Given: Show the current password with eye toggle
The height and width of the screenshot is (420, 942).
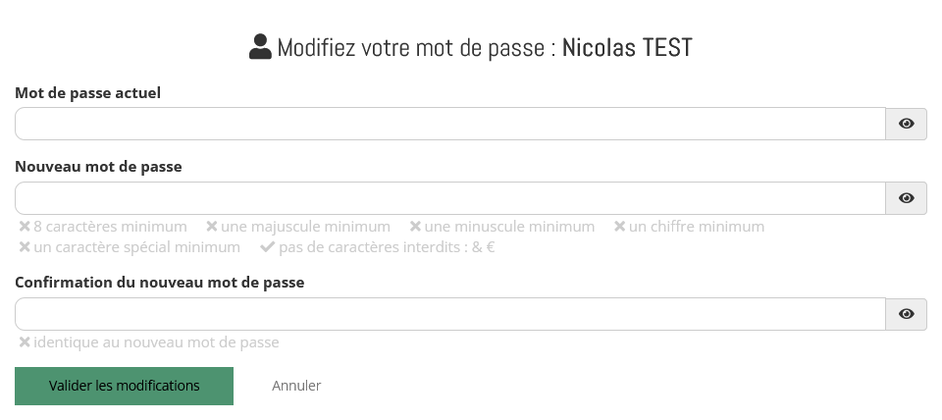Looking at the screenshot, I should click(906, 124).
